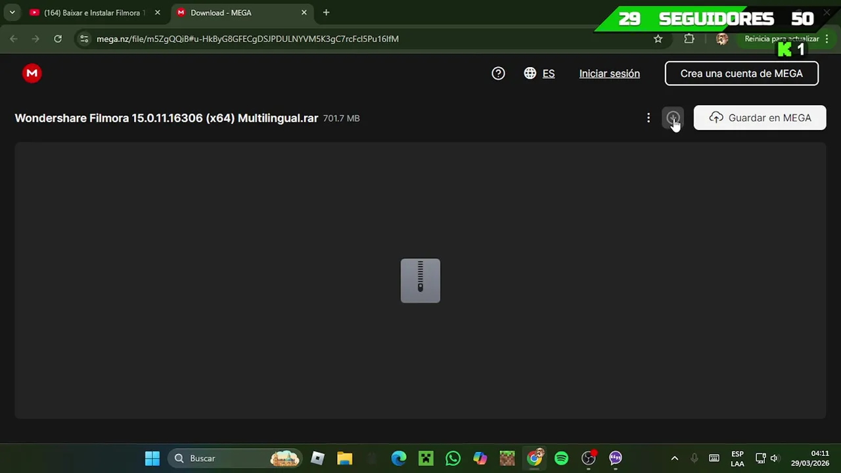841x473 pixels.
Task: Click the volume speaker tray icon
Action: 774,459
